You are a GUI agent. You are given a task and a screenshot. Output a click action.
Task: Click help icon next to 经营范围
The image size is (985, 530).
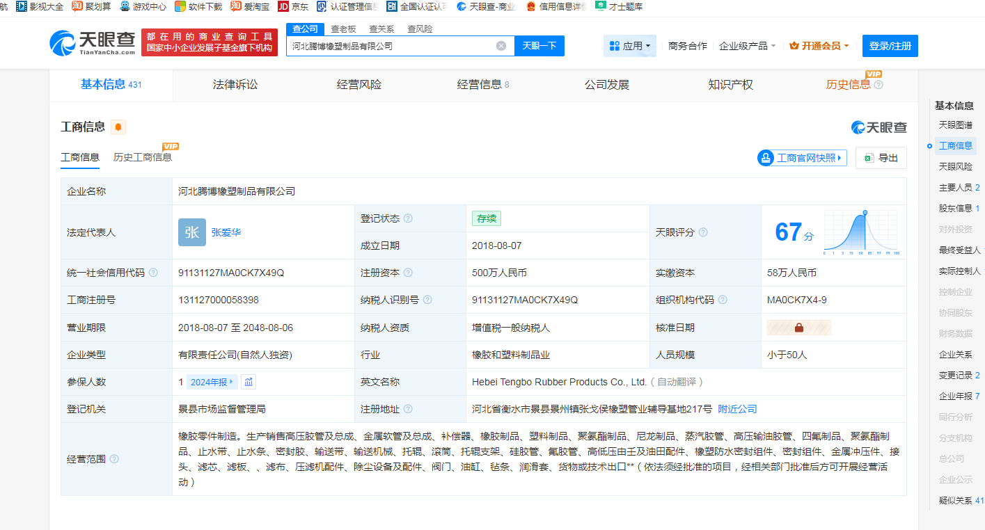pyautogui.click(x=114, y=459)
